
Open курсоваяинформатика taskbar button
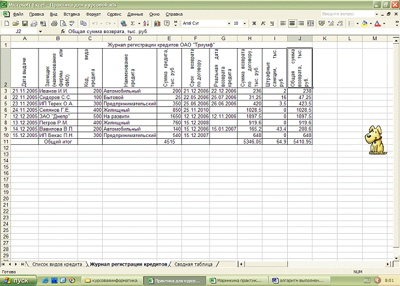click(111, 281)
